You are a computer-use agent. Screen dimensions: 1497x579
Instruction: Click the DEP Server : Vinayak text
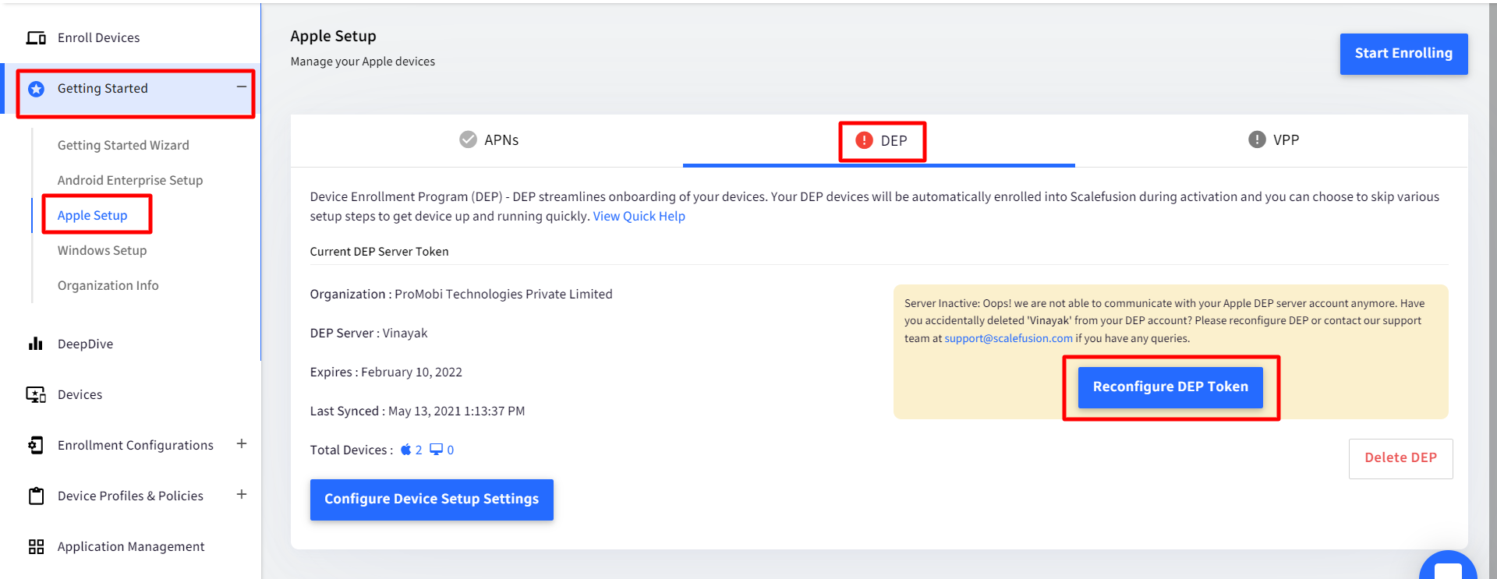coord(369,333)
